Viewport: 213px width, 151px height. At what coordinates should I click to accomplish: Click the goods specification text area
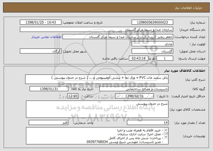tap(97, 109)
